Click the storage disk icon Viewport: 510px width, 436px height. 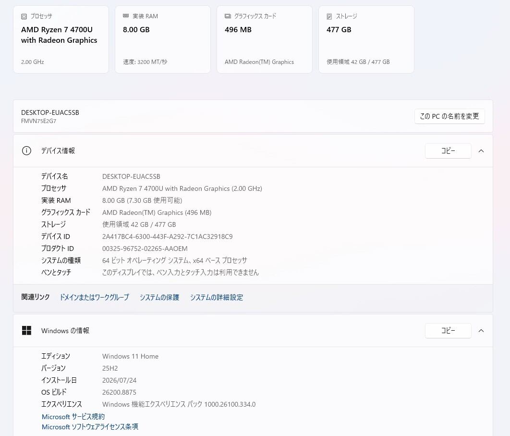[x=329, y=16]
